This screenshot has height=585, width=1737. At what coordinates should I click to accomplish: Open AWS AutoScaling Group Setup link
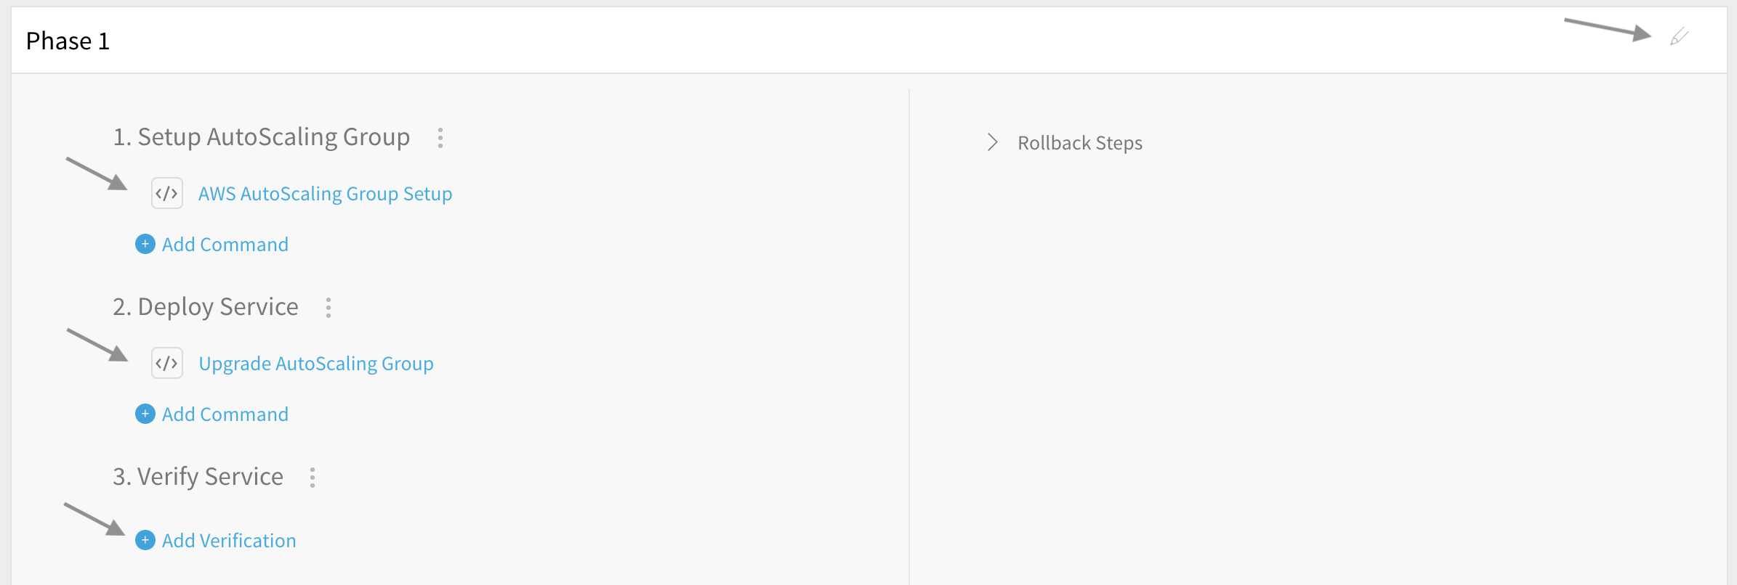tap(325, 194)
